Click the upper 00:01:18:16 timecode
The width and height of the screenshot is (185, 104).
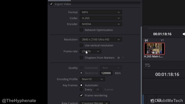[162, 34]
